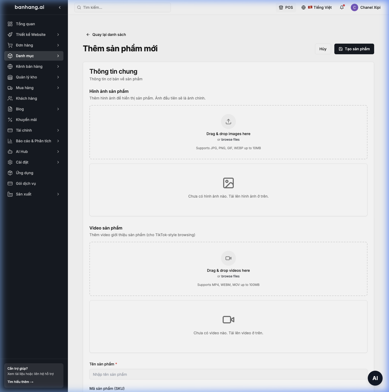Click Hủy button
The width and height of the screenshot is (389, 392).
point(323,49)
